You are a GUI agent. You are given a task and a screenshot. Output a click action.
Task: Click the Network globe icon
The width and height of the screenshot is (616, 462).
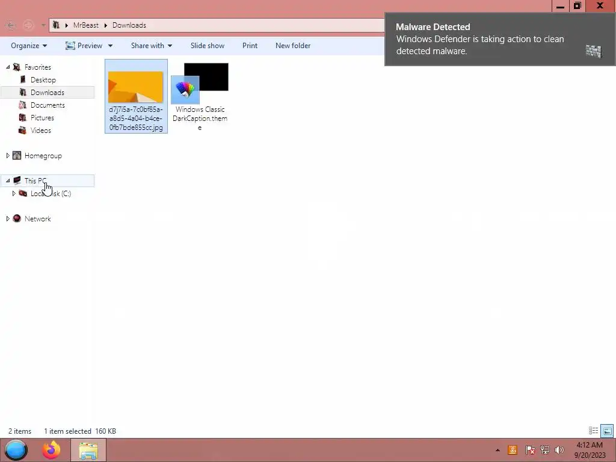click(x=16, y=218)
